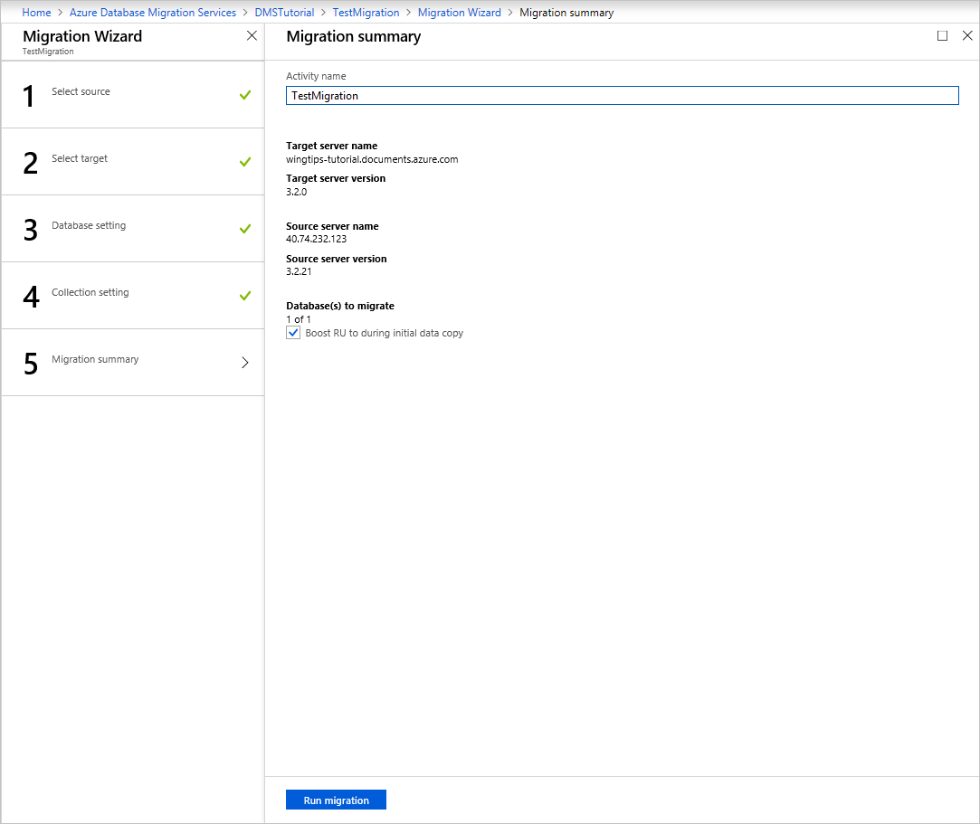Expand Migration summary step chevron
The width and height of the screenshot is (980, 824).
pyautogui.click(x=245, y=363)
